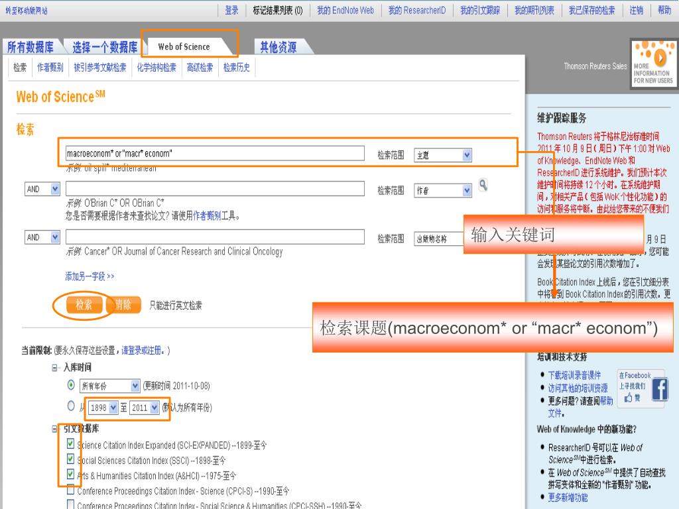The image size is (679, 509).
Task: Select the from-year range radio button
Action: 71,406
